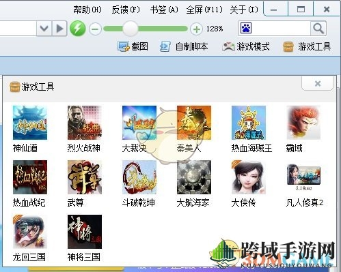Viewport: 341px width, 272px height.
Task: Open the 神仙道 game icon
Action: click(x=30, y=123)
